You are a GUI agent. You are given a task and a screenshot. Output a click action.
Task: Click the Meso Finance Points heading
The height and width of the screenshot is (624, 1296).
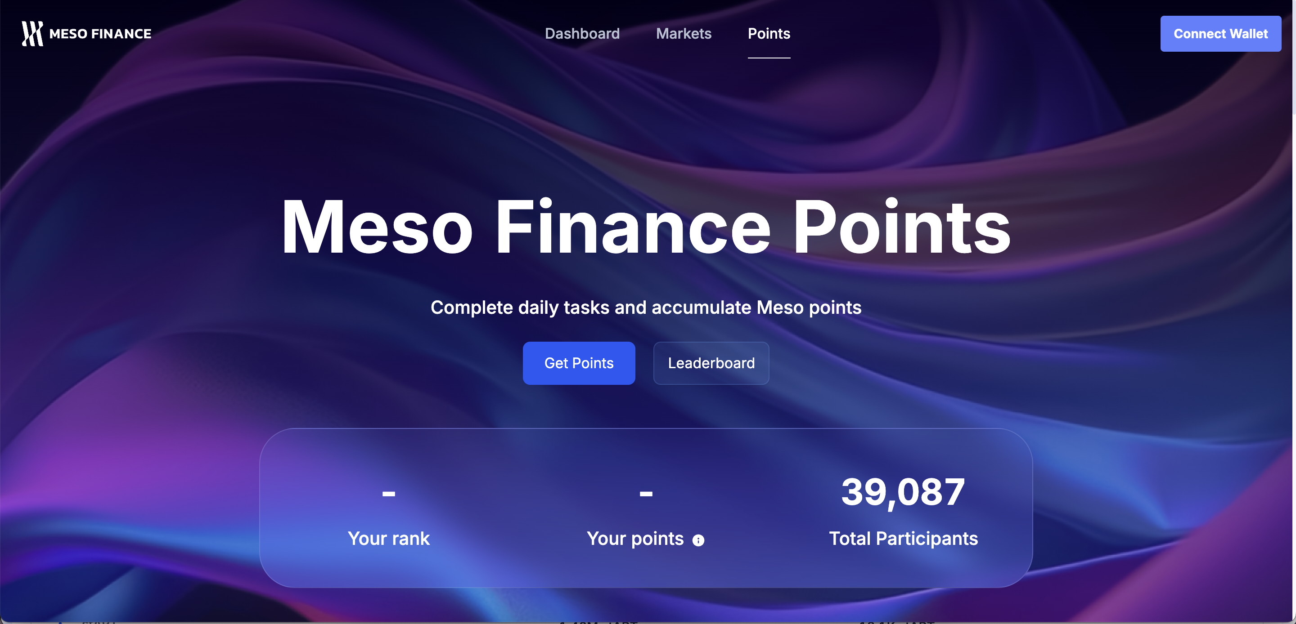click(646, 227)
